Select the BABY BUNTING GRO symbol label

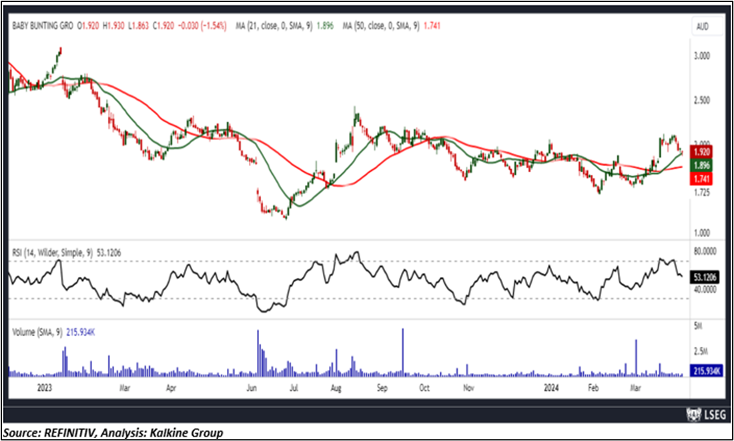(43, 26)
